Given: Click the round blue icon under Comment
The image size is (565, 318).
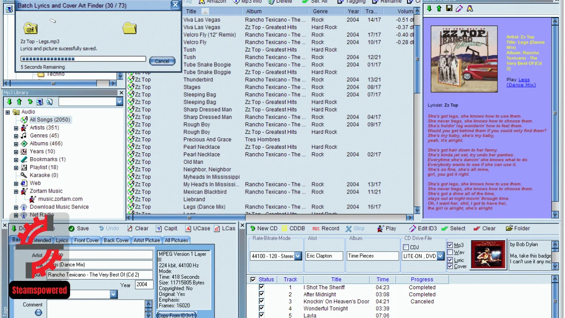Looking at the screenshot, I should click(38, 313).
